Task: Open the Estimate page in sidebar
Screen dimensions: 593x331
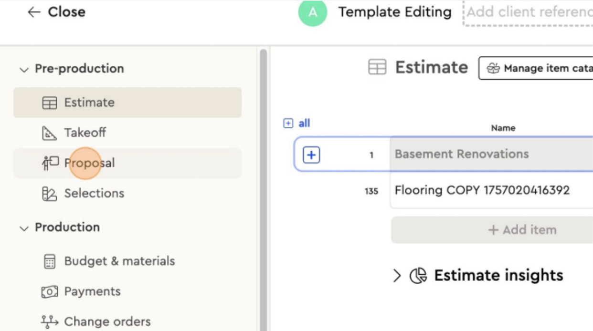Action: coord(127,103)
